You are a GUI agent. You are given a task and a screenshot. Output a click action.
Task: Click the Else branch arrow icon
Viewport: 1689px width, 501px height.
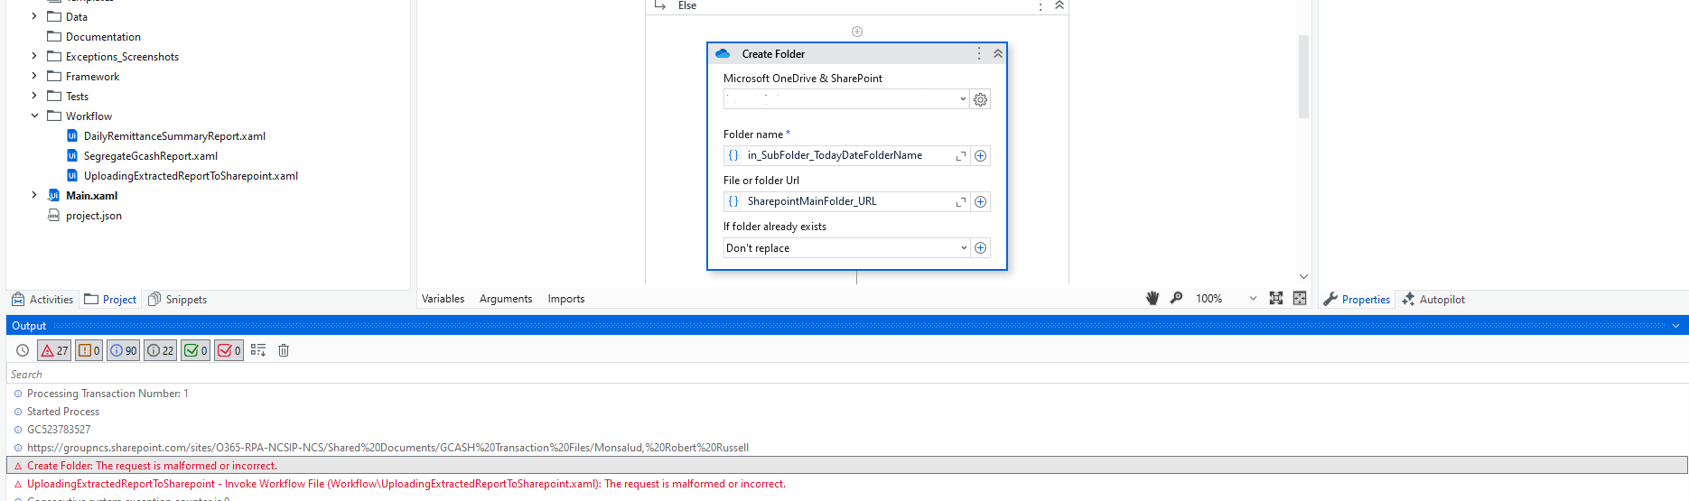point(660,5)
